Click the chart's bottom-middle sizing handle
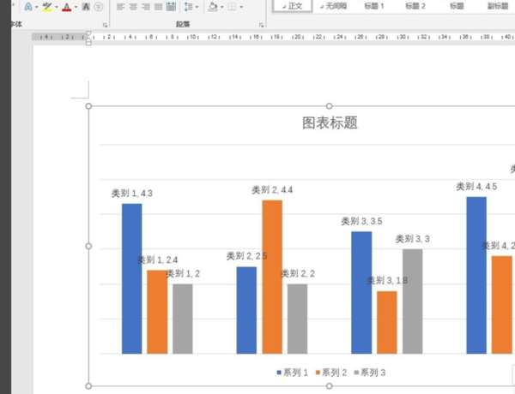 329,386
